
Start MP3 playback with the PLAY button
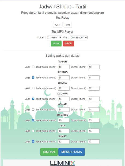56,44
